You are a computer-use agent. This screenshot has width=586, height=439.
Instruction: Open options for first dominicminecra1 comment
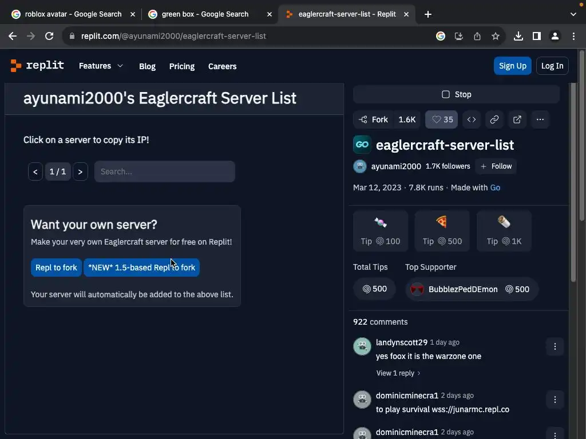(x=555, y=400)
